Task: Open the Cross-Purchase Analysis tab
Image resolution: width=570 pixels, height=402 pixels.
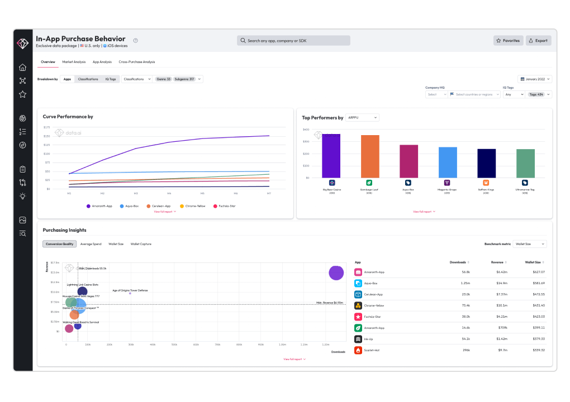Action: pos(137,62)
